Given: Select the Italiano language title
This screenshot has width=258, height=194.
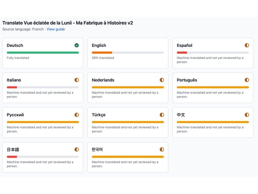Looking at the screenshot, I should coord(14,80).
